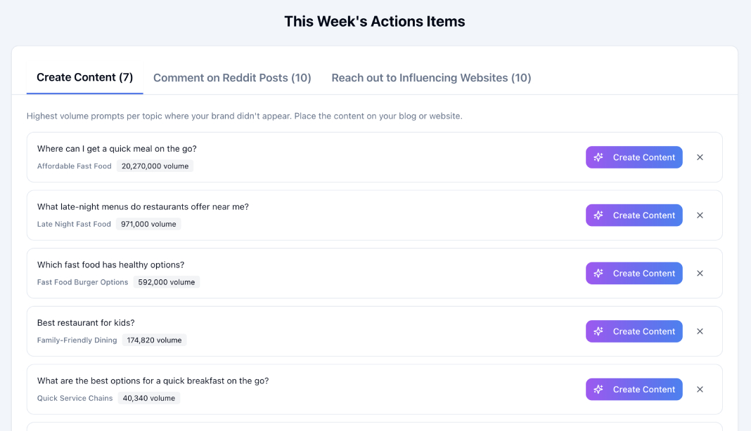Viewport: 751px width, 431px height.
Task: Dismiss the quick breakfast action item
Action: click(700, 389)
